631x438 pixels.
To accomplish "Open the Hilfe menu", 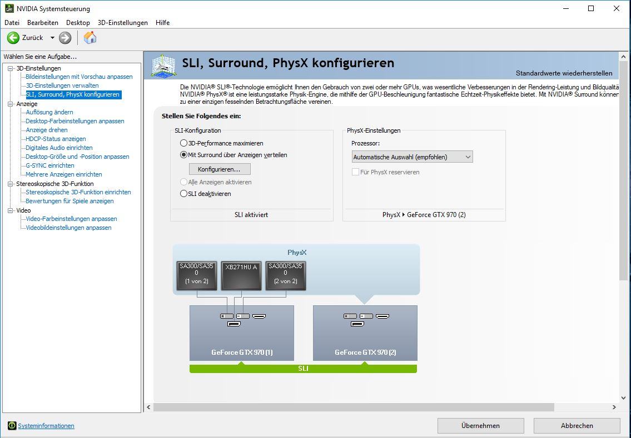I will [162, 23].
